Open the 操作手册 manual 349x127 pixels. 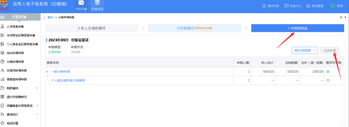(271, 6)
